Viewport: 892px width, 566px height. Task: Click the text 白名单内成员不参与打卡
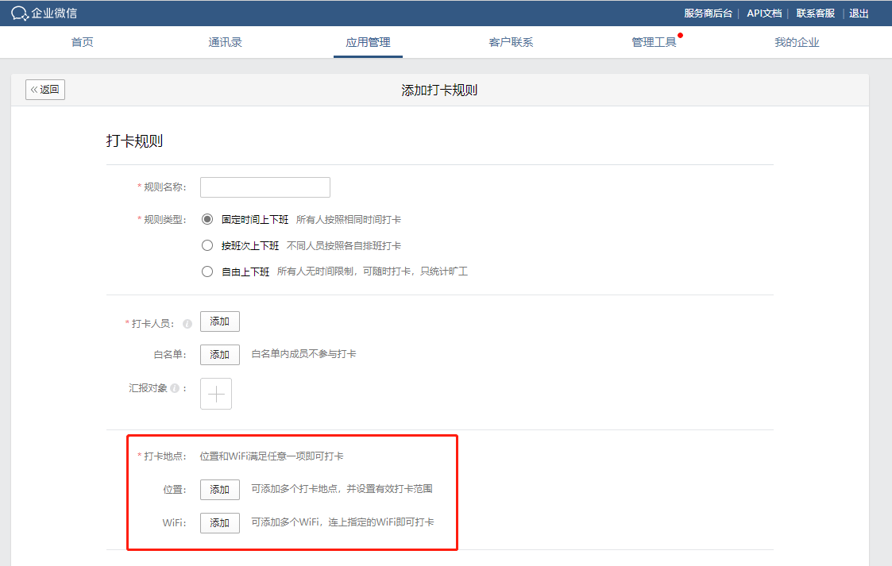(x=303, y=354)
